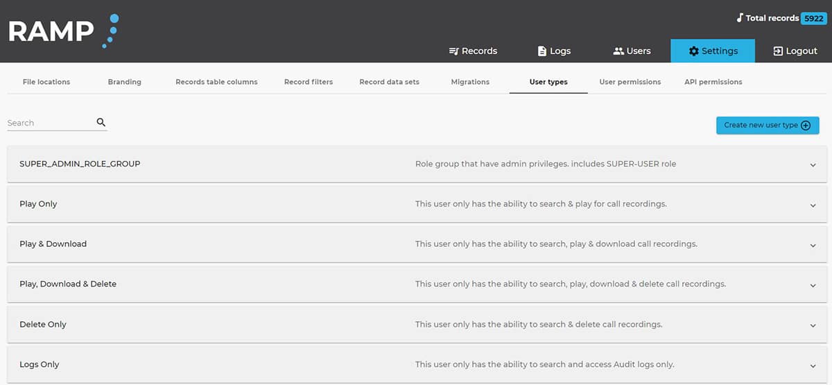832x385 pixels.
Task: Click the 5922 total records badge
Action: point(813,19)
